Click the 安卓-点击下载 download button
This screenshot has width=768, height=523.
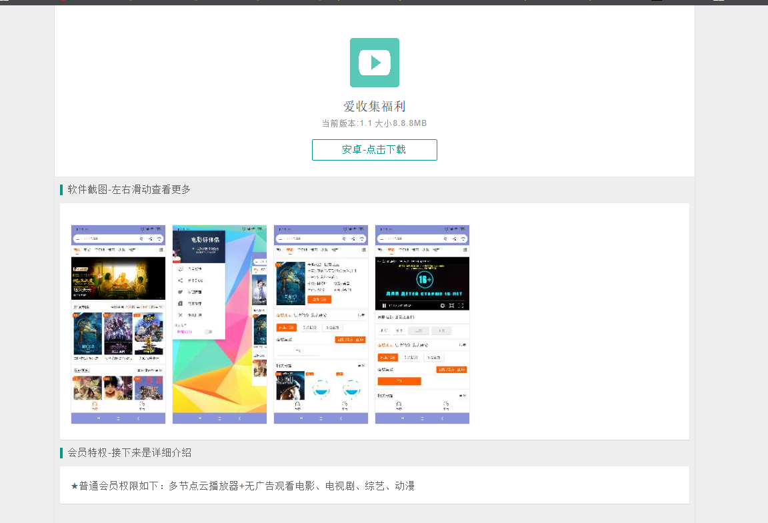[374, 150]
